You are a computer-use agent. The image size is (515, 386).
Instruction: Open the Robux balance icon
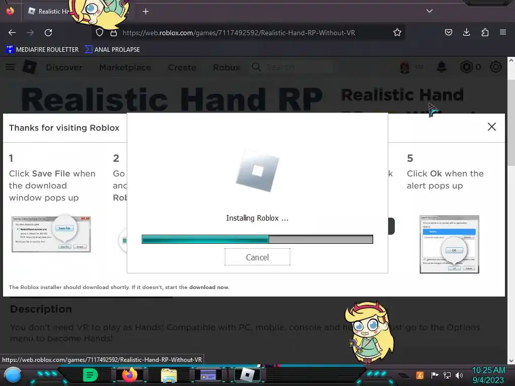point(466,67)
